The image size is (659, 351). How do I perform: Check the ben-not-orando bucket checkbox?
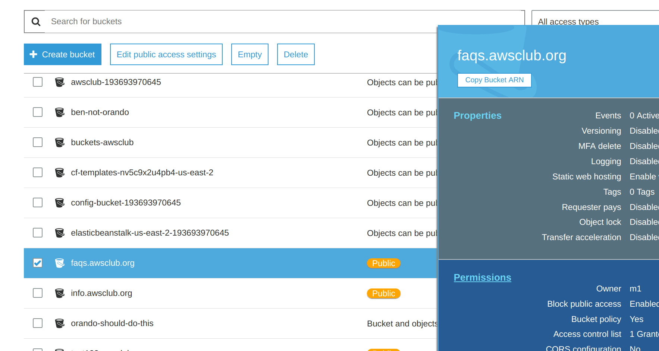tap(37, 112)
